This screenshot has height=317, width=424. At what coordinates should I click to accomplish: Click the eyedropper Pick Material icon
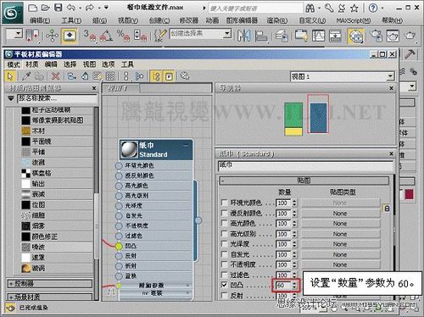pos(26,76)
